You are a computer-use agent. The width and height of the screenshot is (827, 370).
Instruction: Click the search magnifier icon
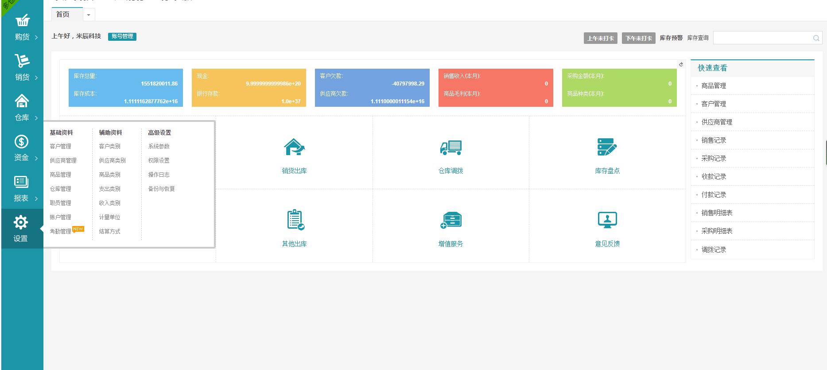[816, 38]
